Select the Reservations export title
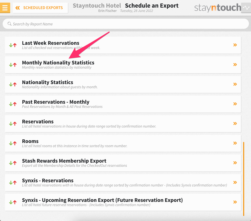Viewport: 251px width, 221px height. point(38,122)
